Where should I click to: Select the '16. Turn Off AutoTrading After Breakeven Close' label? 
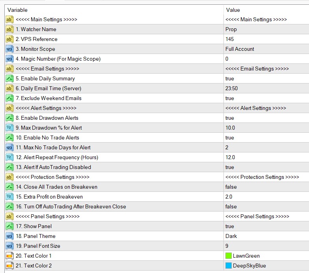[x=71, y=206]
